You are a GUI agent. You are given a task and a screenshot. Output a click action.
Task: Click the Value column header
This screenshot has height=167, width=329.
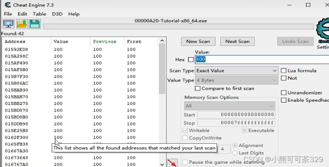point(70,41)
